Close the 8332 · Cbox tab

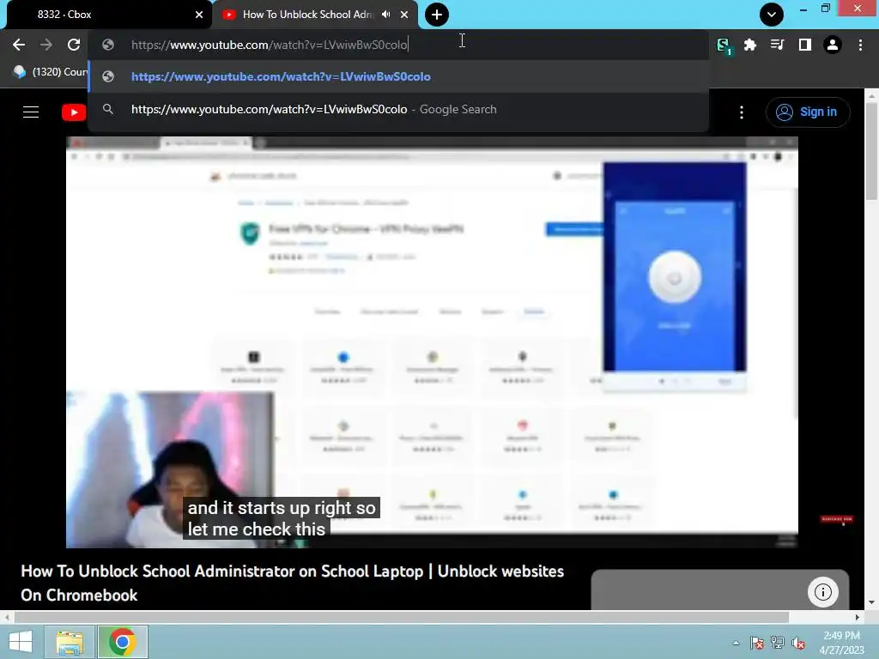pos(199,15)
